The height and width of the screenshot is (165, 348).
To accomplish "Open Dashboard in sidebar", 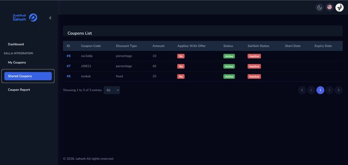I will (x=16, y=44).
